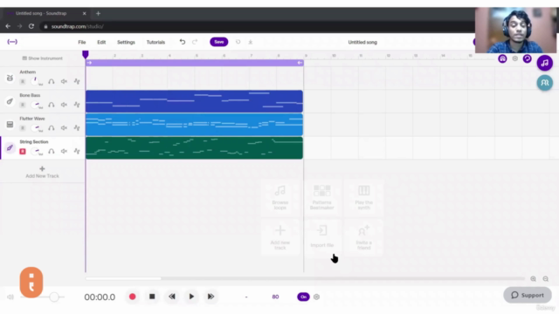Select the String Section instrument icon
The image size is (559, 314).
(x=10, y=147)
